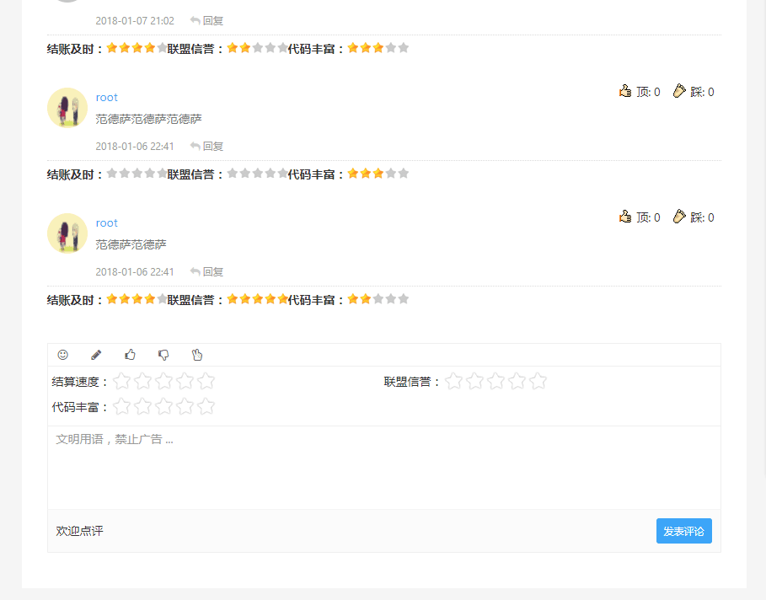Image resolution: width=766 pixels, height=600 pixels.
Task: Set 结算速度 rating to two stars
Action: click(x=143, y=382)
